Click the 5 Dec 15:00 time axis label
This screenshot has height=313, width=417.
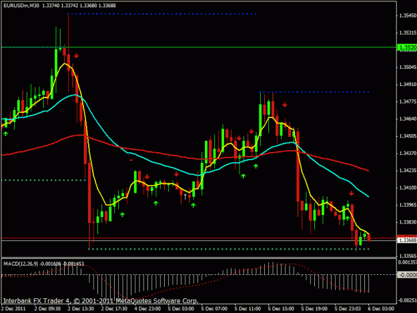pos(281,309)
